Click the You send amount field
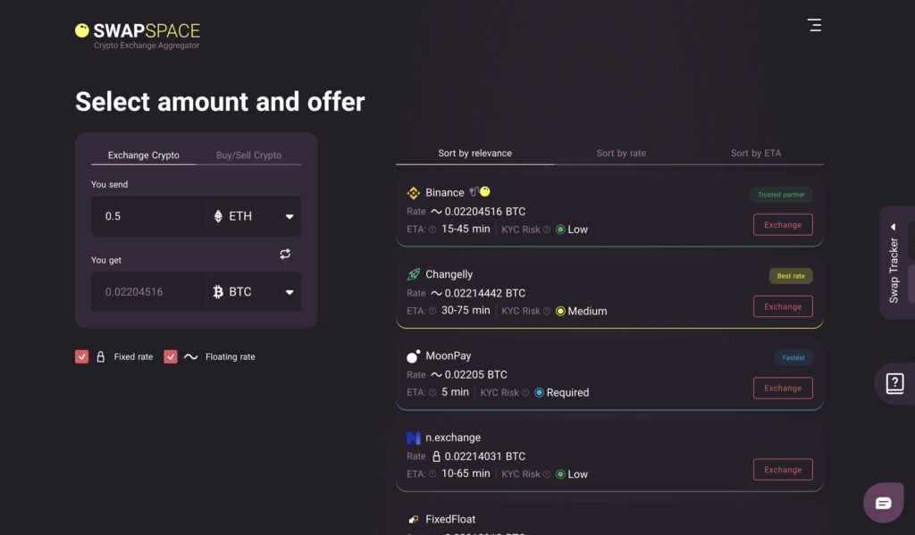Image resolution: width=915 pixels, height=535 pixels. [x=148, y=216]
